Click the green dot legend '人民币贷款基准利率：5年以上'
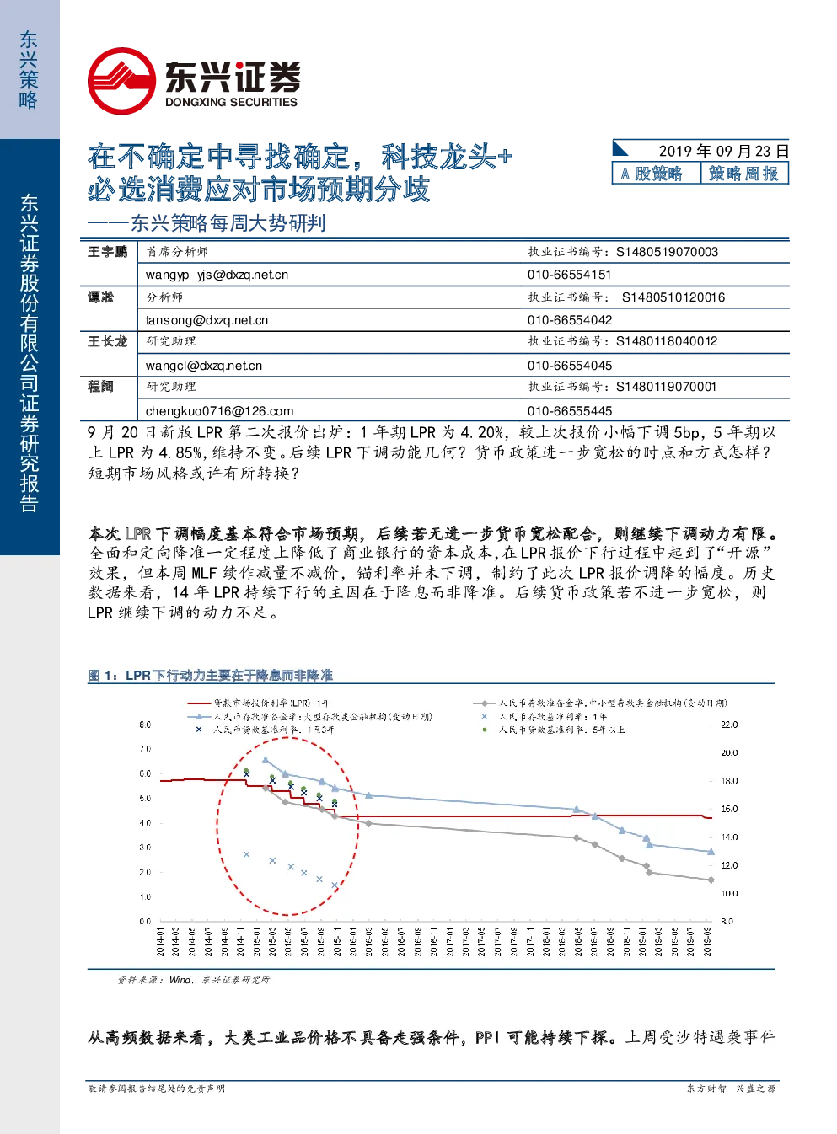 coord(554,730)
